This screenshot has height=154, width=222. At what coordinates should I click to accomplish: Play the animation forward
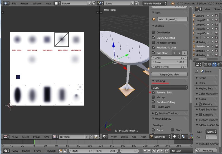pos(158,151)
